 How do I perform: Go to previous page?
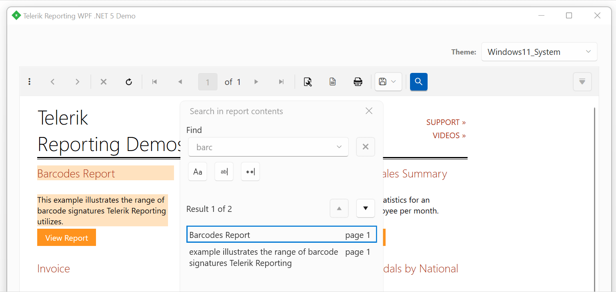coord(180,82)
